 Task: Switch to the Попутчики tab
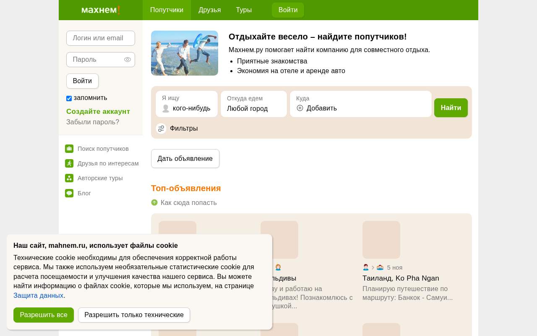tap(167, 10)
